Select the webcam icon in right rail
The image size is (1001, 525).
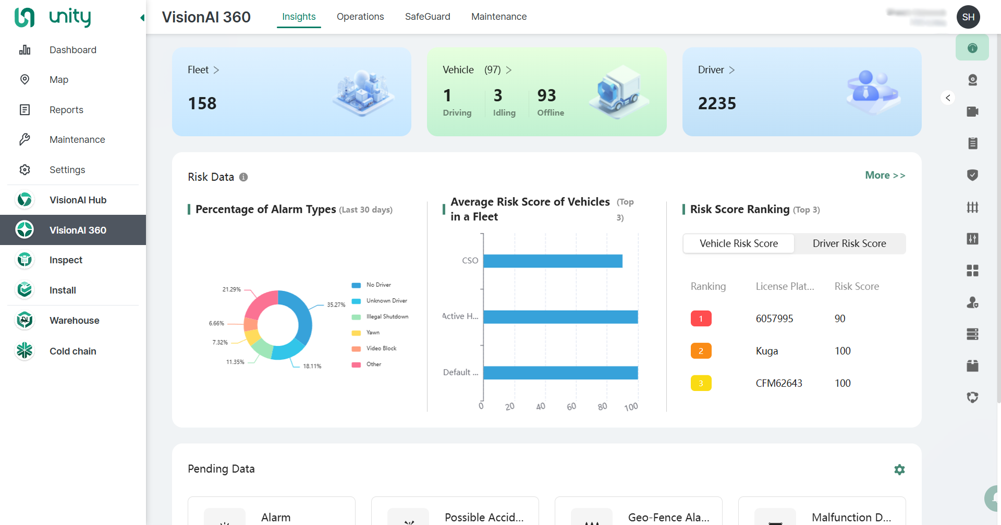[972, 80]
